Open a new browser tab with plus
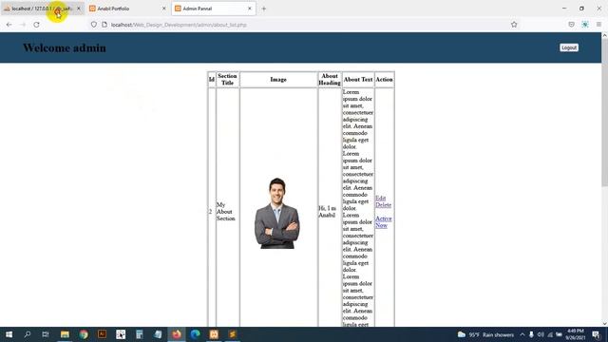 coord(264,9)
